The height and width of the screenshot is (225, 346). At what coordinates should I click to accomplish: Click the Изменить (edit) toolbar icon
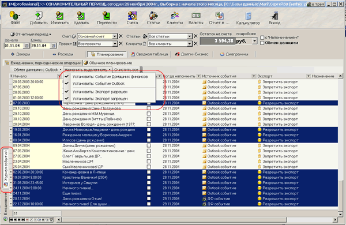click(x=60, y=18)
